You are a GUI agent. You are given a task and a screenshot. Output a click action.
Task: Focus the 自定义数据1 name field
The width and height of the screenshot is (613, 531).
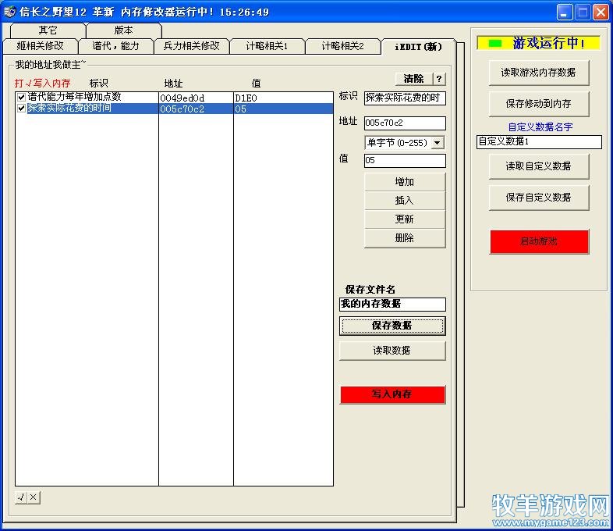(539, 141)
